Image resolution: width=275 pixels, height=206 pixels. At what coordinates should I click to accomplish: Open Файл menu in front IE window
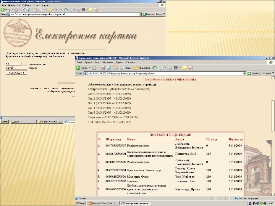click(x=79, y=62)
